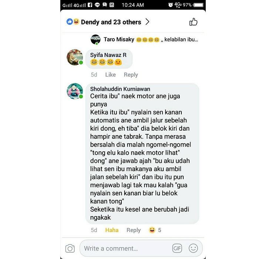Click the blue like reaction icon near Dendy
The height and width of the screenshot is (259, 259).
pos(70,21)
